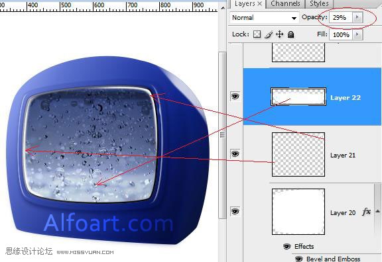Open the Fill slider arrow
Screen dimensions: 382x262
(x=357, y=34)
